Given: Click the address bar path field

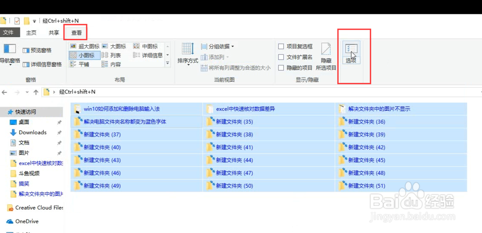Looking at the screenshot, I should (261, 92).
